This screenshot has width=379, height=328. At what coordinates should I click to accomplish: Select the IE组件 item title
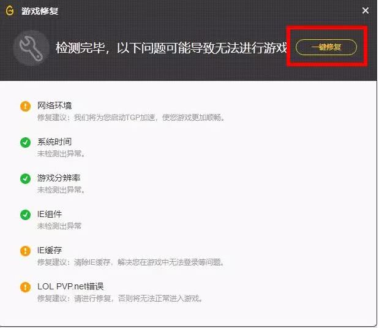(50, 214)
